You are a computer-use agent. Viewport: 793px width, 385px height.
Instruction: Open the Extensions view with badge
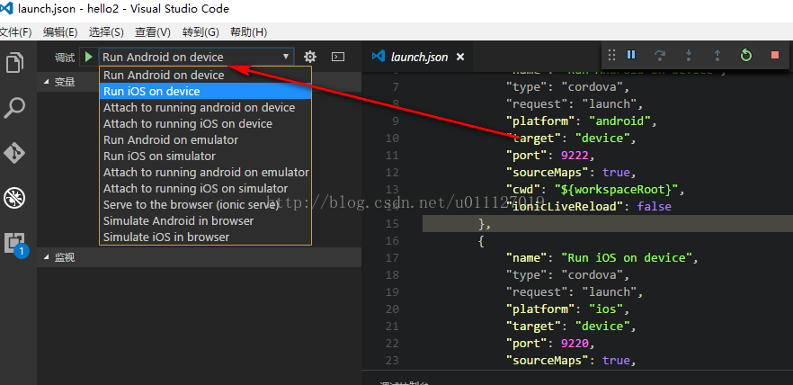coord(16,244)
